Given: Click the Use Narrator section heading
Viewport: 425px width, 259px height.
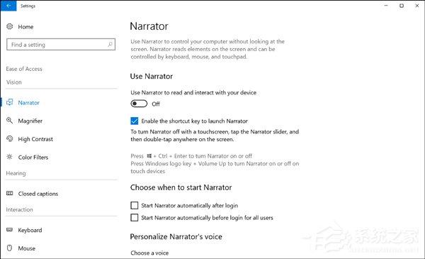Looking at the screenshot, I should coord(152,77).
